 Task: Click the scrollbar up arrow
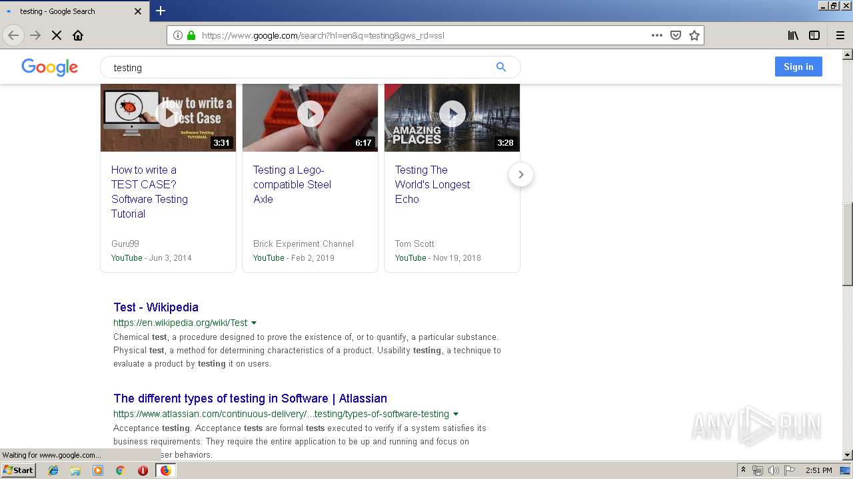coord(848,55)
